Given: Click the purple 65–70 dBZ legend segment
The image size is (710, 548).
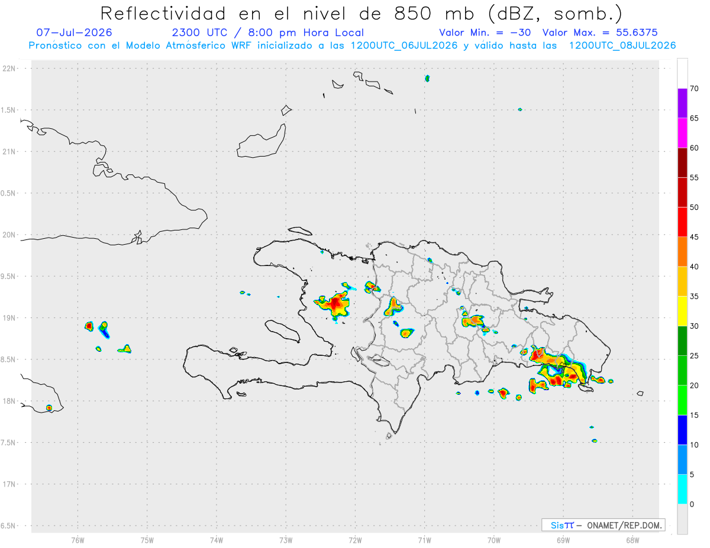Looking at the screenshot, I should [x=682, y=103].
